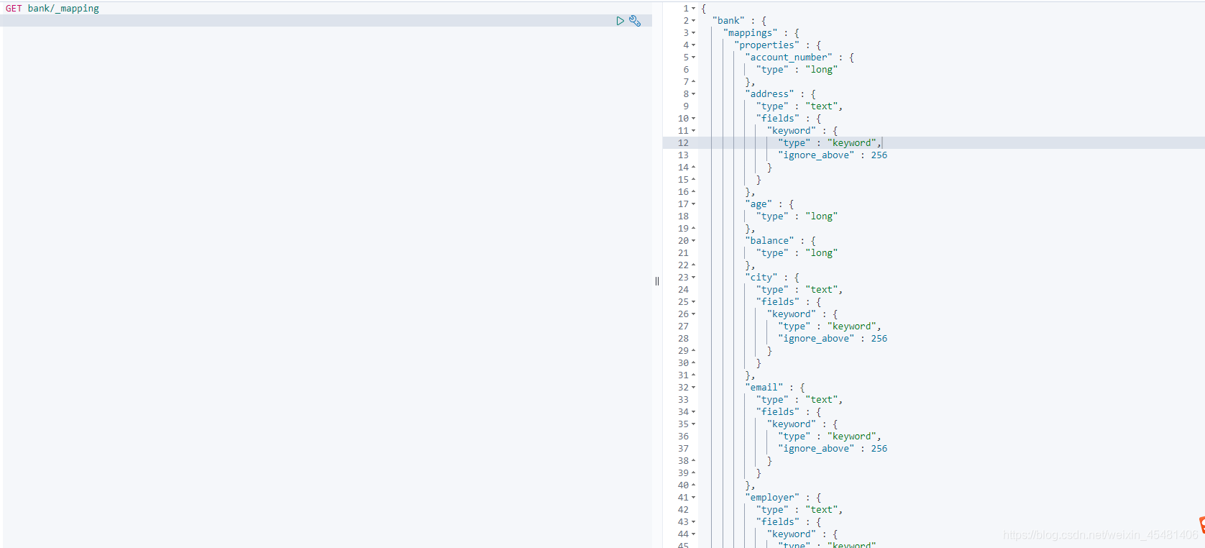
Task: Click the "text" value on line 9
Action: pyautogui.click(x=822, y=106)
